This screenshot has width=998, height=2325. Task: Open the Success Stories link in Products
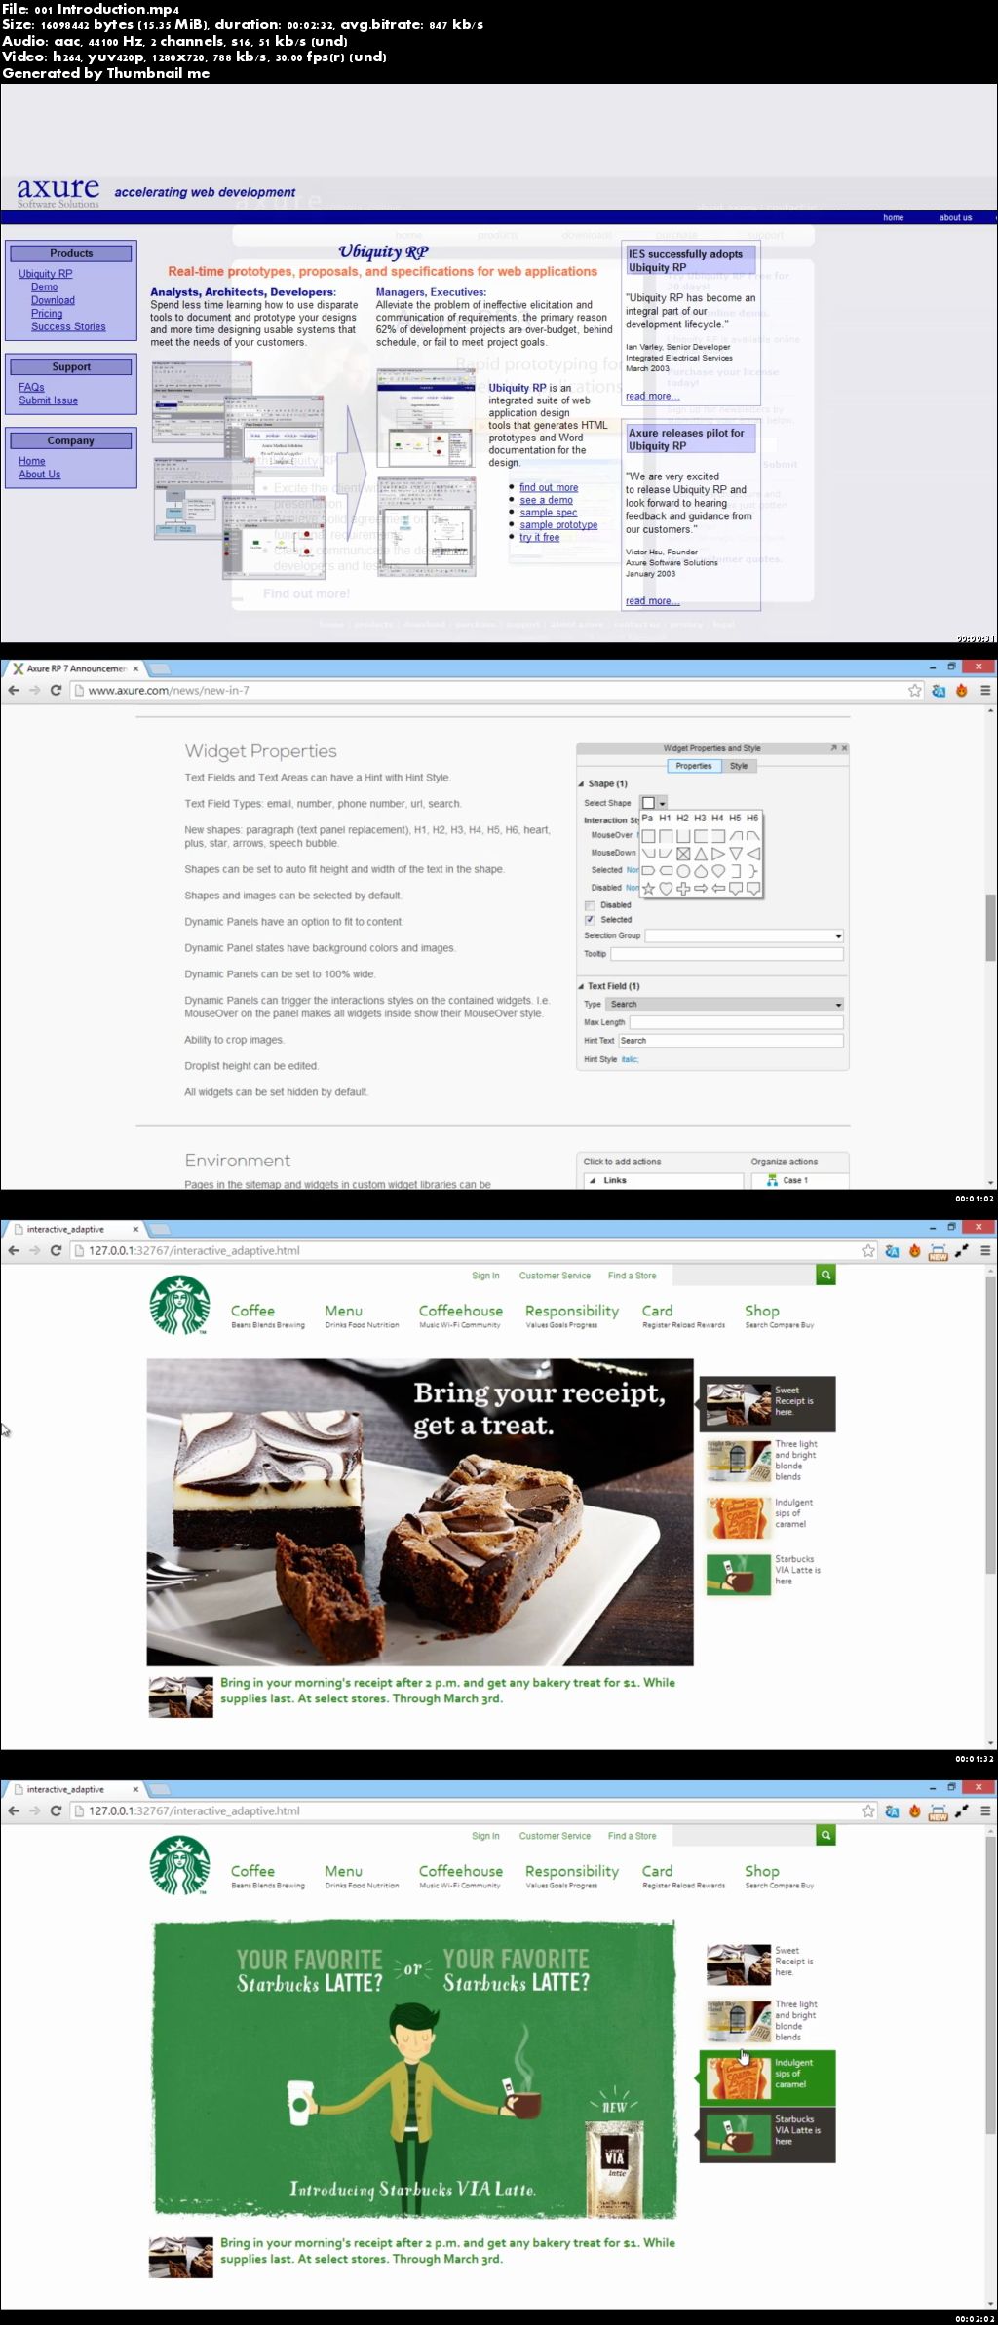68,326
